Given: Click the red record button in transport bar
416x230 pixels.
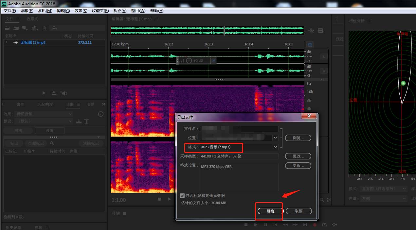Looking at the screenshot, I should coord(315,225).
